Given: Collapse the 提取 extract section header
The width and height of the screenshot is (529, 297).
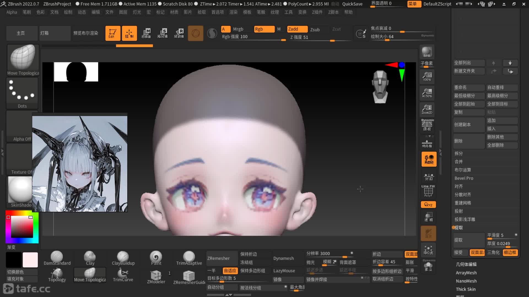Looking at the screenshot, I should point(458,228).
